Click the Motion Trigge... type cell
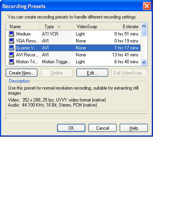The height and width of the screenshot is (198, 190). click(x=56, y=62)
